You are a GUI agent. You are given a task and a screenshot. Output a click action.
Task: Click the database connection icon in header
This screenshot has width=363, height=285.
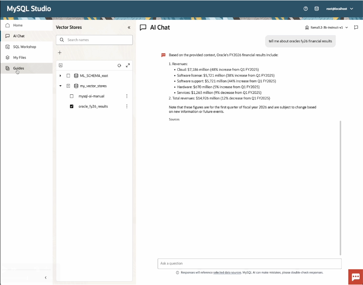click(316, 9)
